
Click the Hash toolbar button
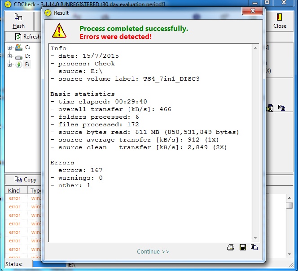click(x=19, y=21)
